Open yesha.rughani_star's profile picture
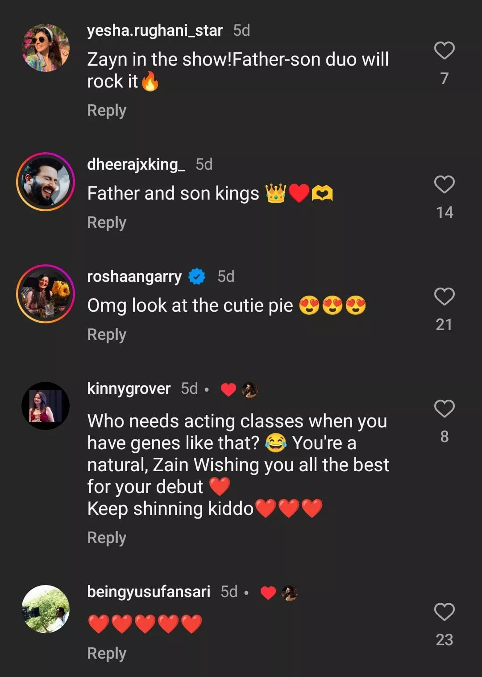 (x=46, y=48)
